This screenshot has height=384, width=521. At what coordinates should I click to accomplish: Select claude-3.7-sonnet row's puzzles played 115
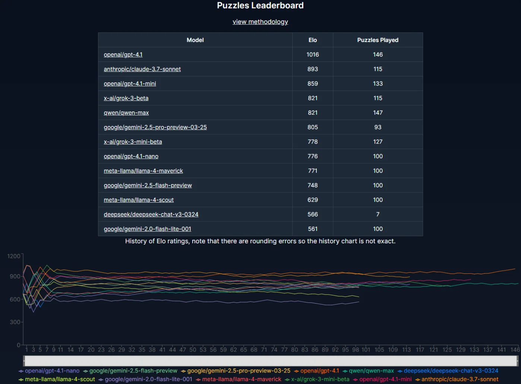coord(378,69)
